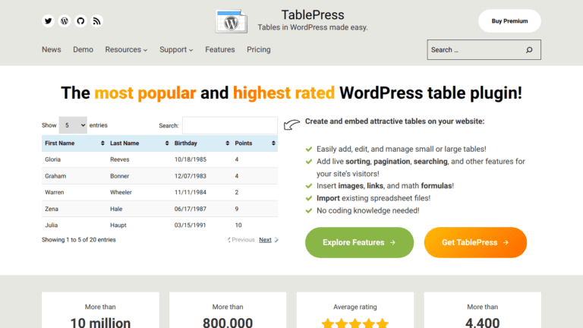This screenshot has width=583, height=328.
Task: Sort table by Birthday column
Action: click(200, 143)
